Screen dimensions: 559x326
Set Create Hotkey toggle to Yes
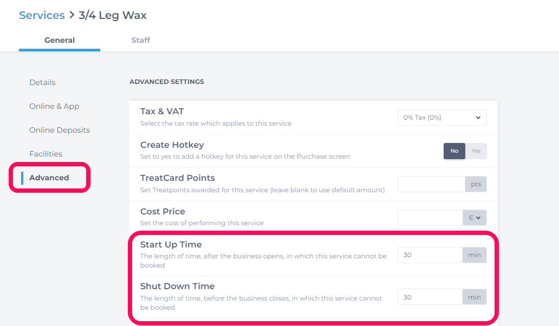pyautogui.click(x=476, y=151)
